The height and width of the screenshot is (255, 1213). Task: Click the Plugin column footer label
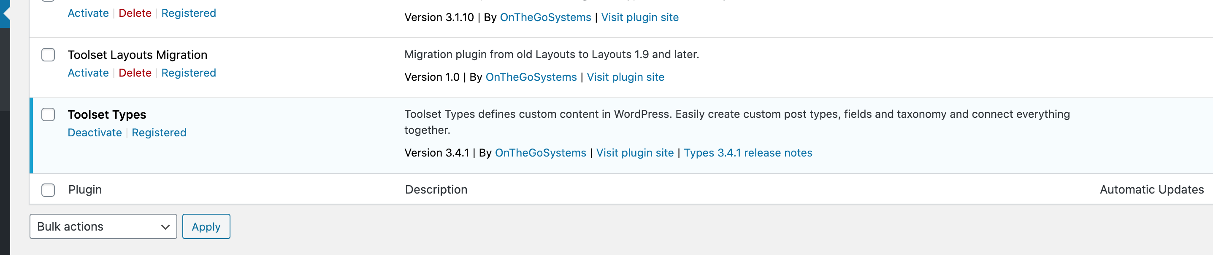[85, 189]
